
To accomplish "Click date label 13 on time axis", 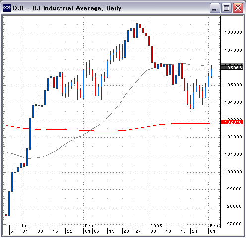I will click(x=112, y=231).
